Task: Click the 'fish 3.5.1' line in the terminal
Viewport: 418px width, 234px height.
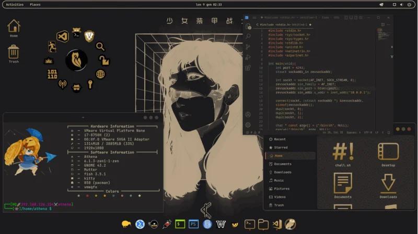Action: [x=95, y=174]
